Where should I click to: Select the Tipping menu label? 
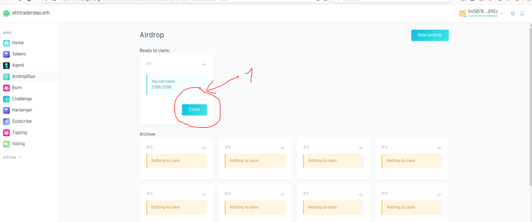point(19,133)
